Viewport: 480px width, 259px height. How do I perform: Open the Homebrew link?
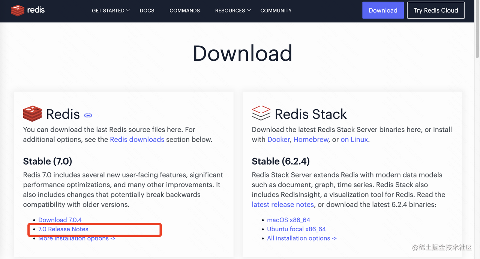[x=311, y=140]
